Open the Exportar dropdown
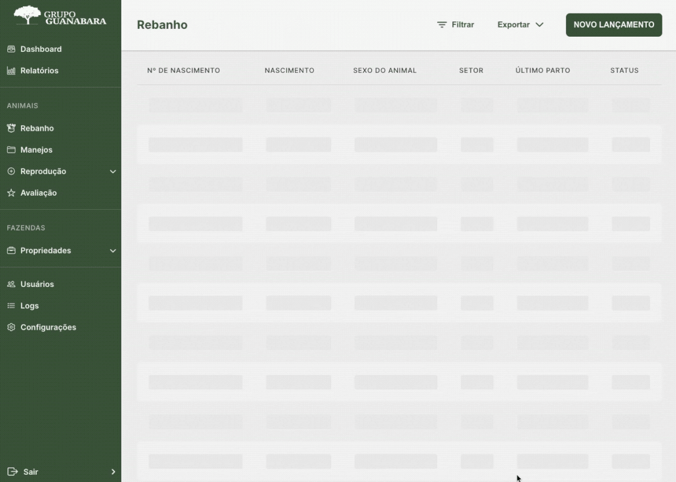Screen dimensions: 676x482 520,25
